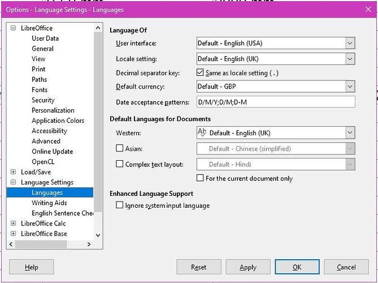Click the tree scroll up arrow

coord(98,28)
